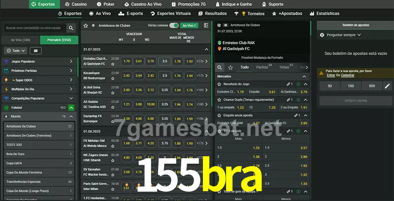Image resolution: width=394 pixels, height=201 pixels.
Task: Favorite the Resultado do Jogo market star
Action: click(219, 84)
